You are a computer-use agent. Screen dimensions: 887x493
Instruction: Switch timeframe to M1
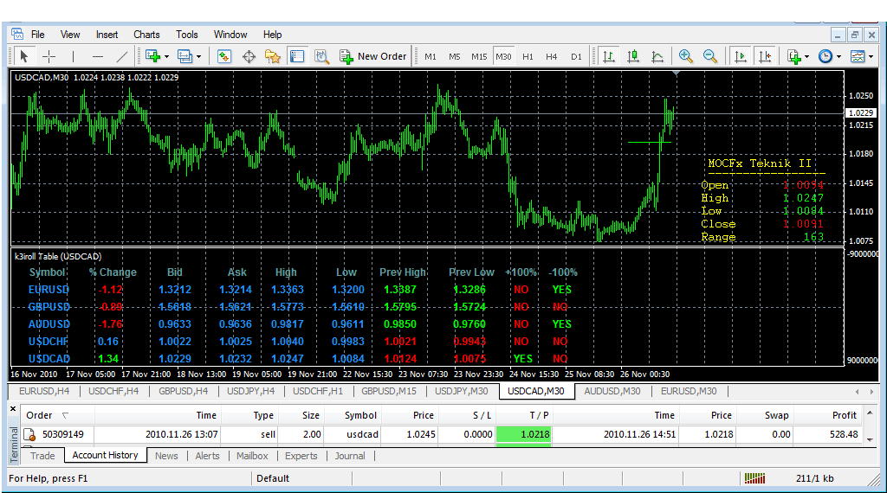[x=431, y=56]
